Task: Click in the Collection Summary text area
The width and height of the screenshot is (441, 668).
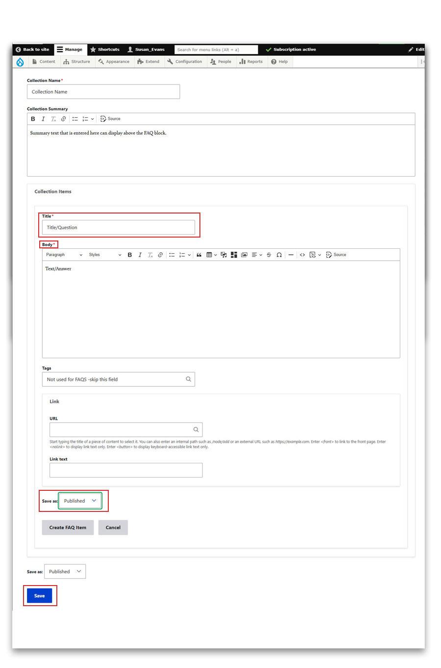Action: pos(221,150)
